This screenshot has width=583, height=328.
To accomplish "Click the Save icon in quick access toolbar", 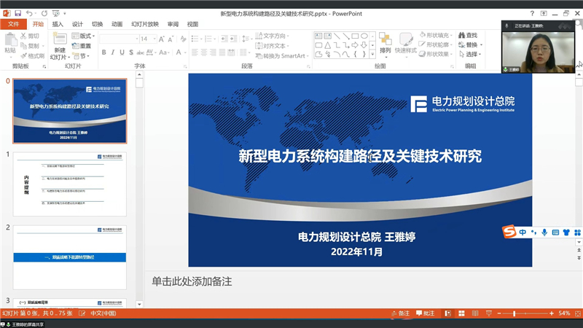I will (17, 13).
